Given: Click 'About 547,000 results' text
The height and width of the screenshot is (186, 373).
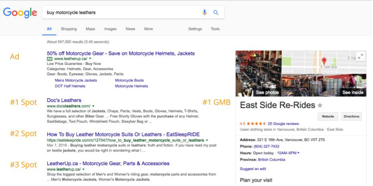Looking at the screenshot, I should tap(78, 42).
